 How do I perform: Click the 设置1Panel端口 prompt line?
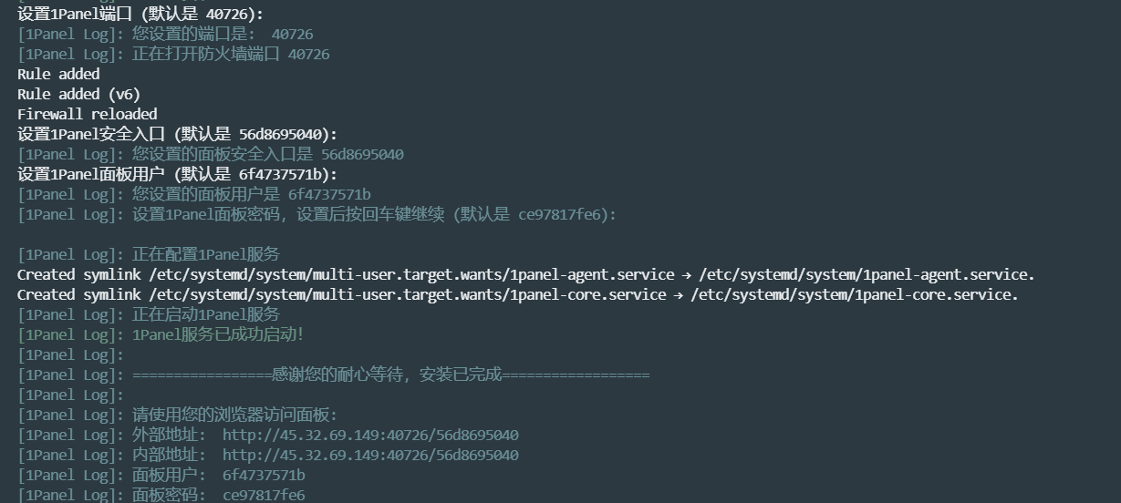(140, 14)
